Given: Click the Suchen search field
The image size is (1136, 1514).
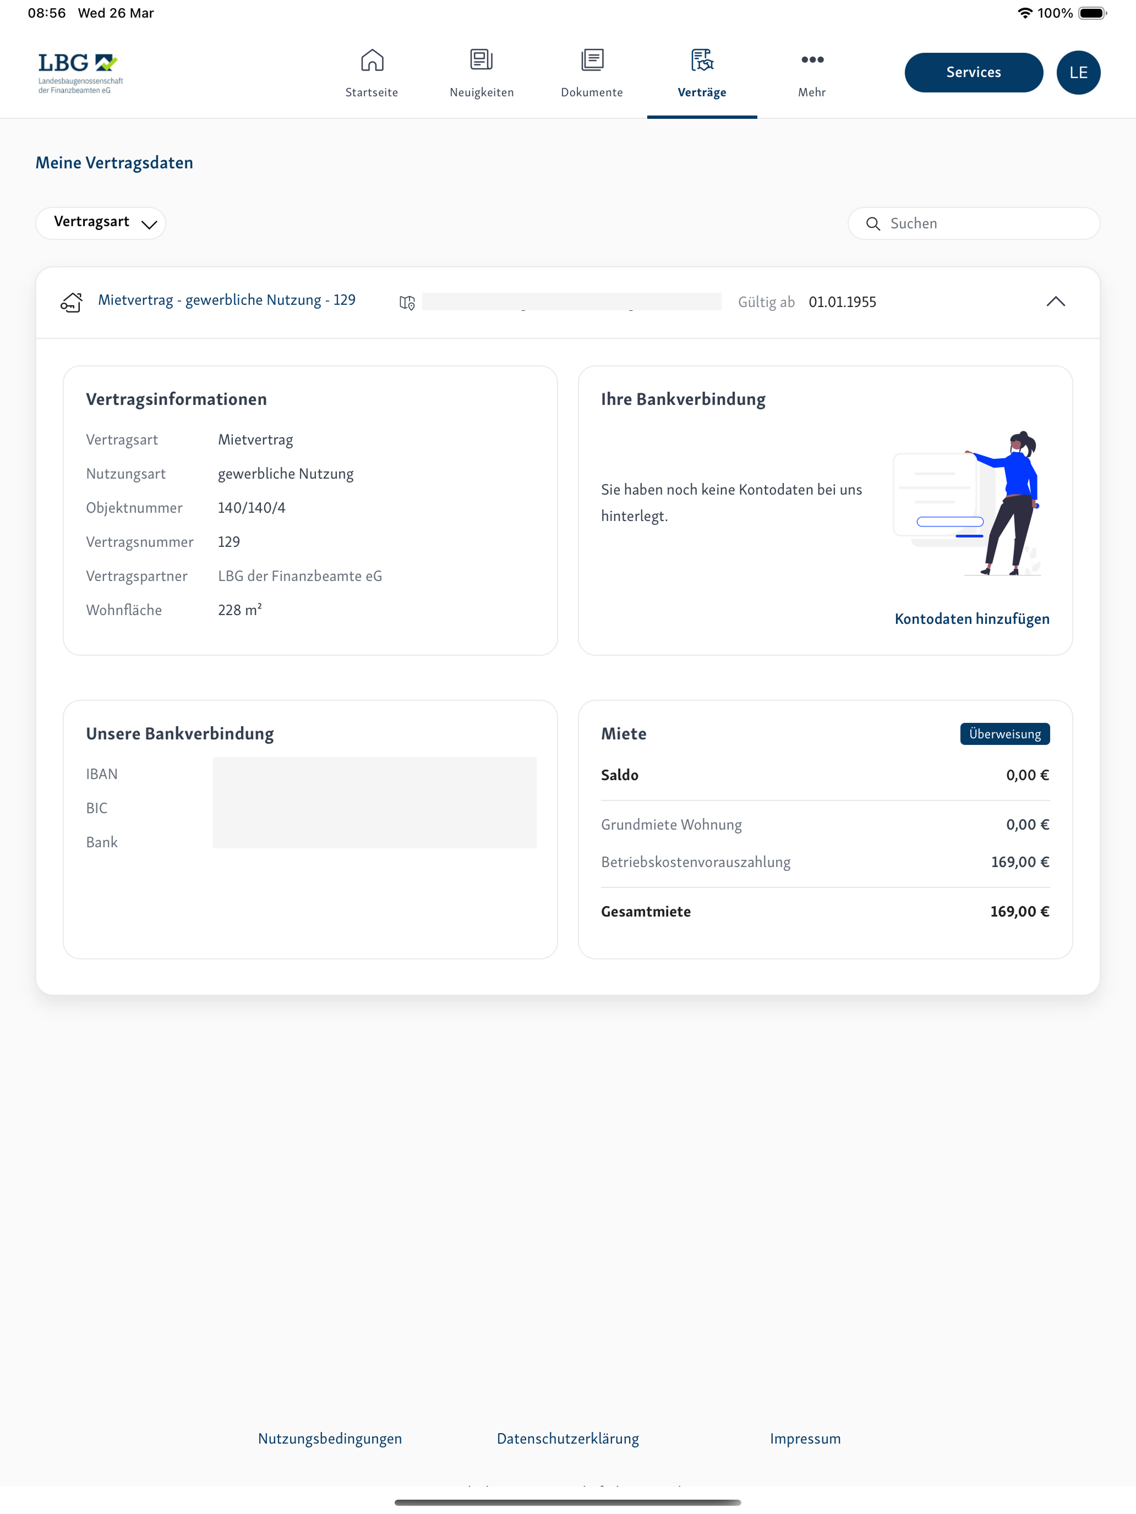Looking at the screenshot, I should [x=974, y=224].
